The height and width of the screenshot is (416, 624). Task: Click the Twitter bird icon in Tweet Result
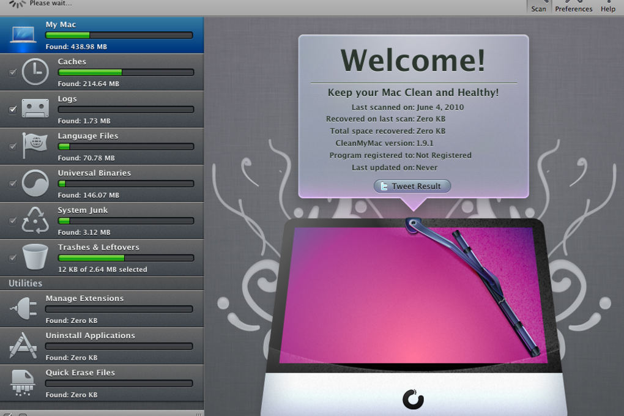pos(384,187)
